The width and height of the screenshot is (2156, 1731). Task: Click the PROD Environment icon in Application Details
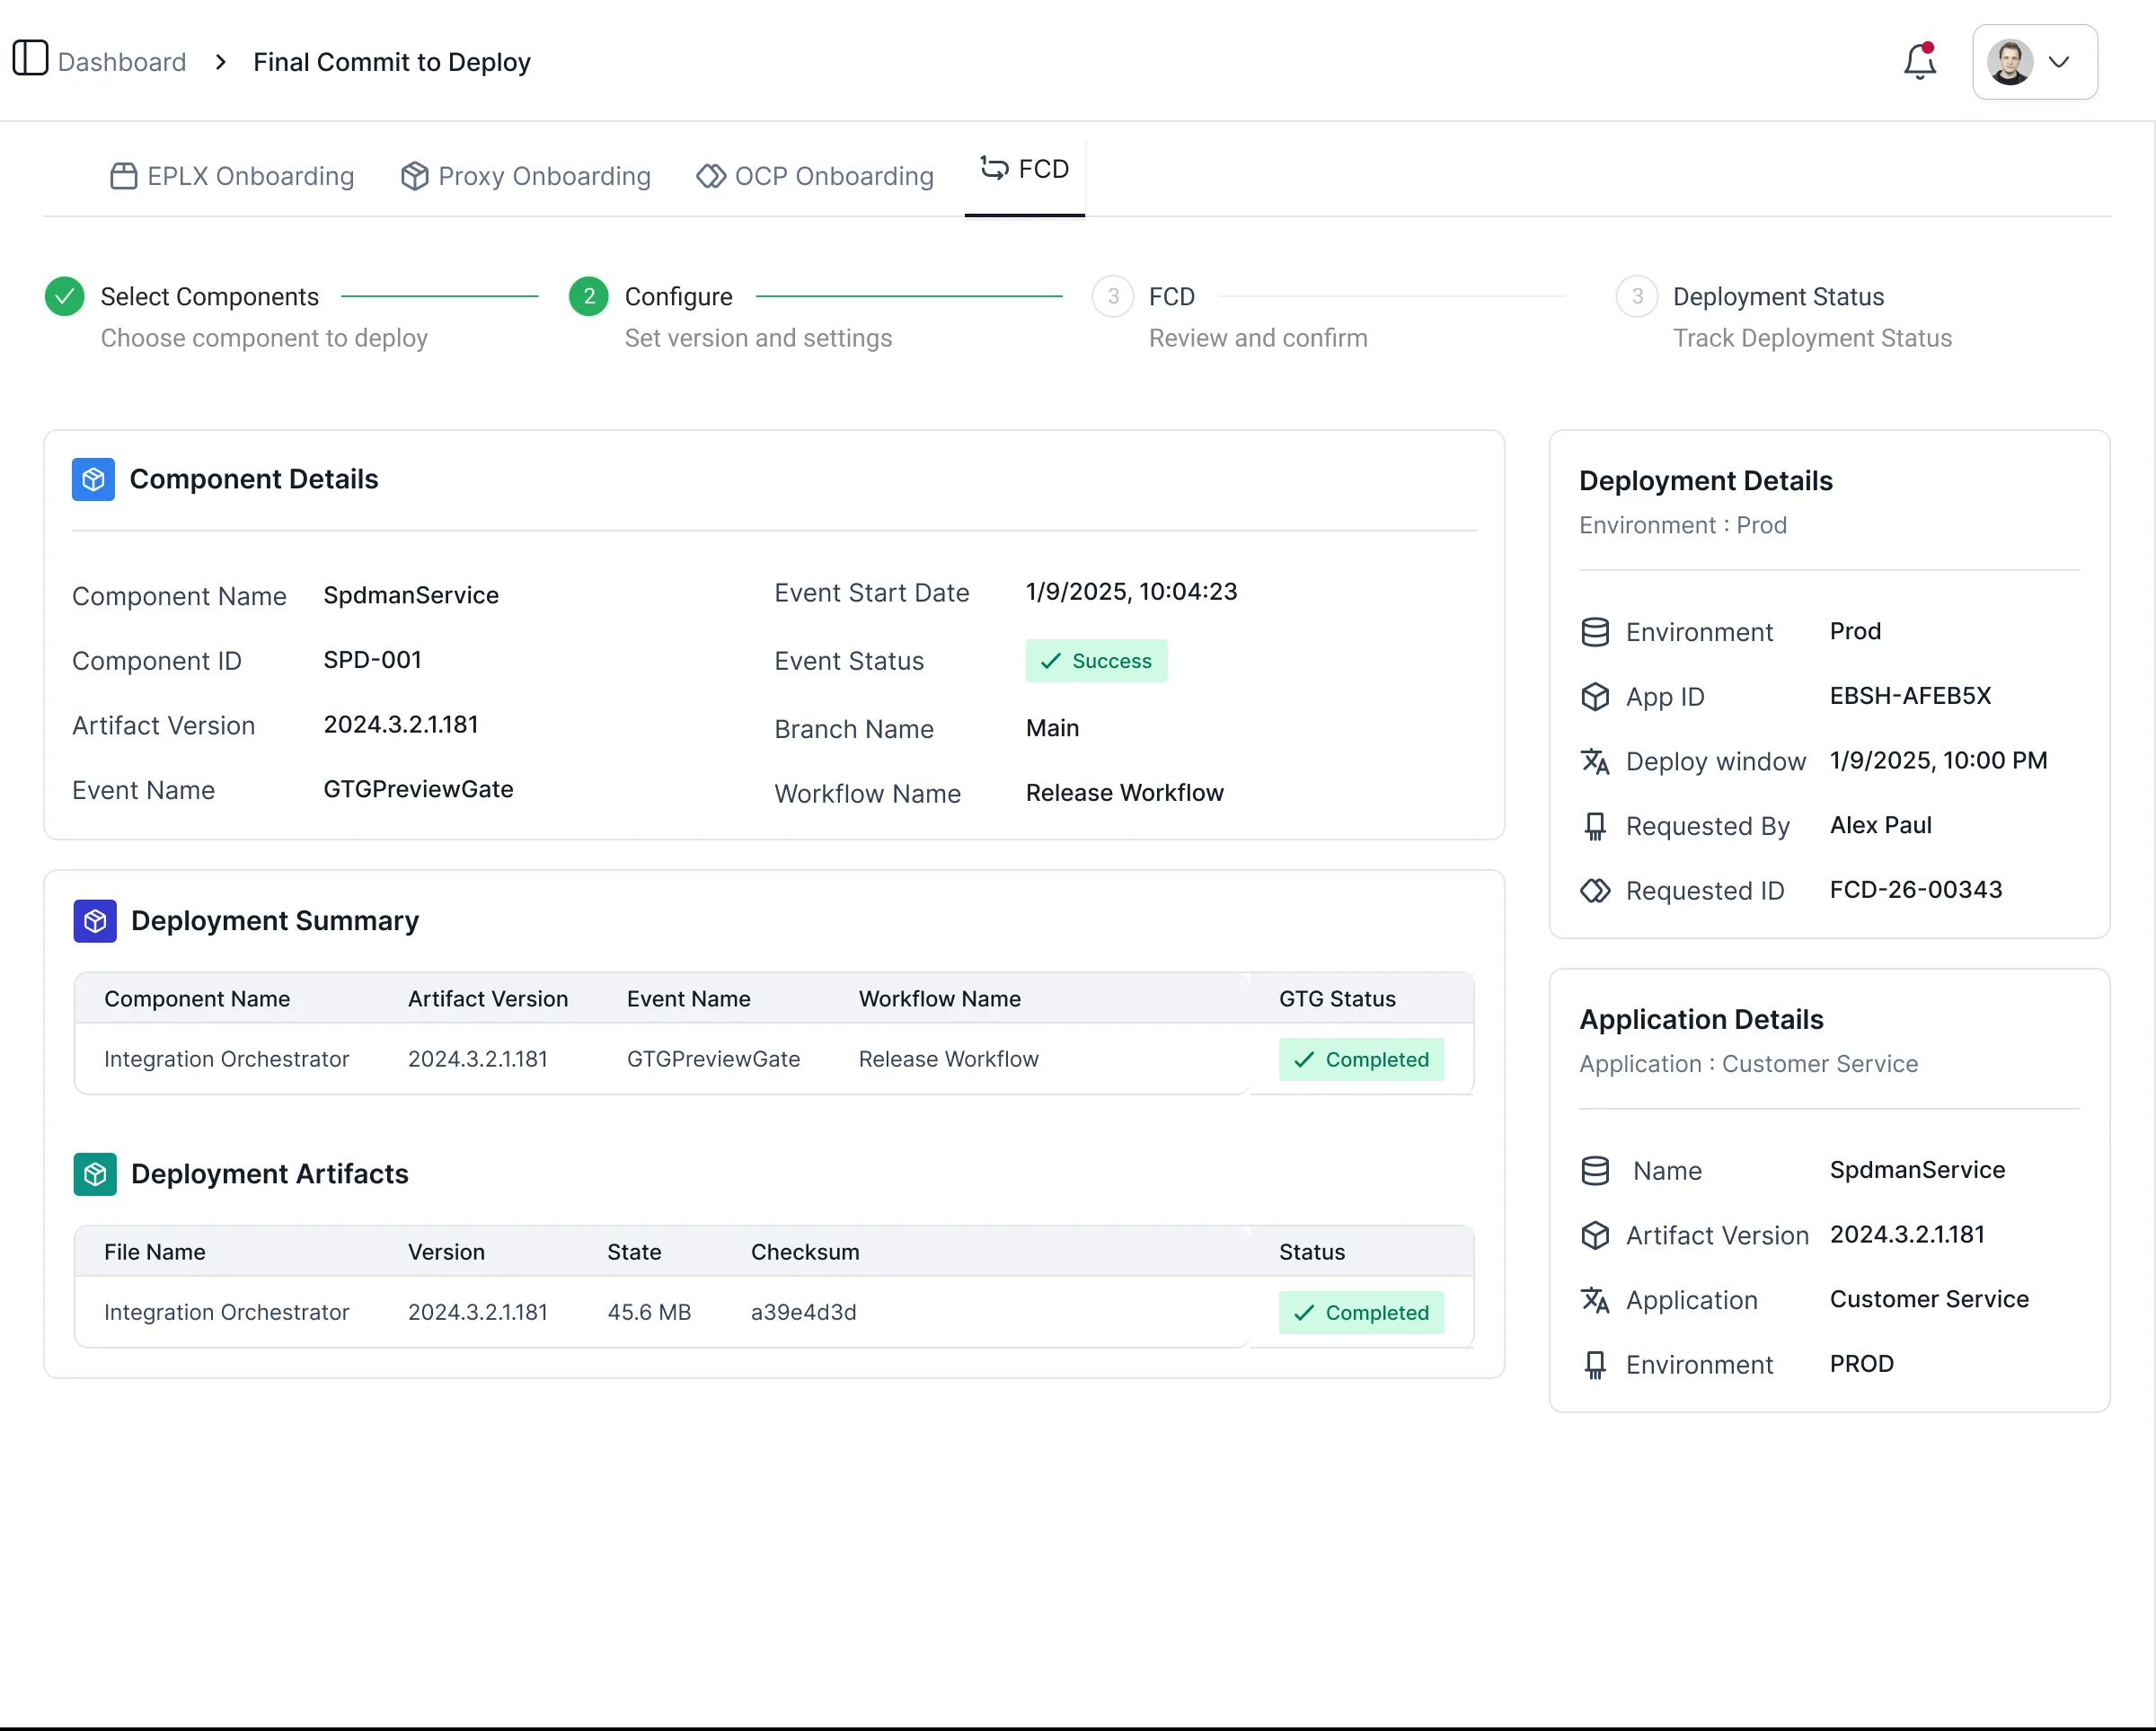click(x=1595, y=1366)
